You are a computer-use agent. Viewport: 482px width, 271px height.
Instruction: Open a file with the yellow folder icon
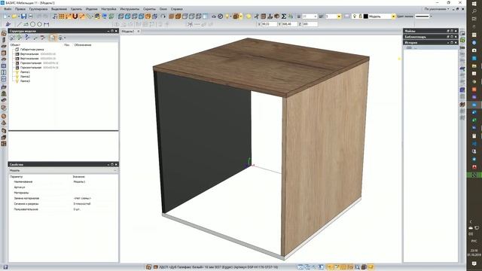tap(14, 17)
